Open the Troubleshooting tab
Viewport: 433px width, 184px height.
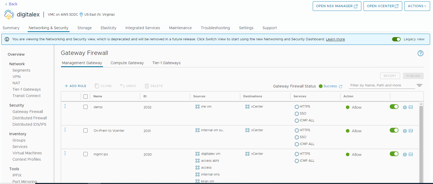(215, 28)
